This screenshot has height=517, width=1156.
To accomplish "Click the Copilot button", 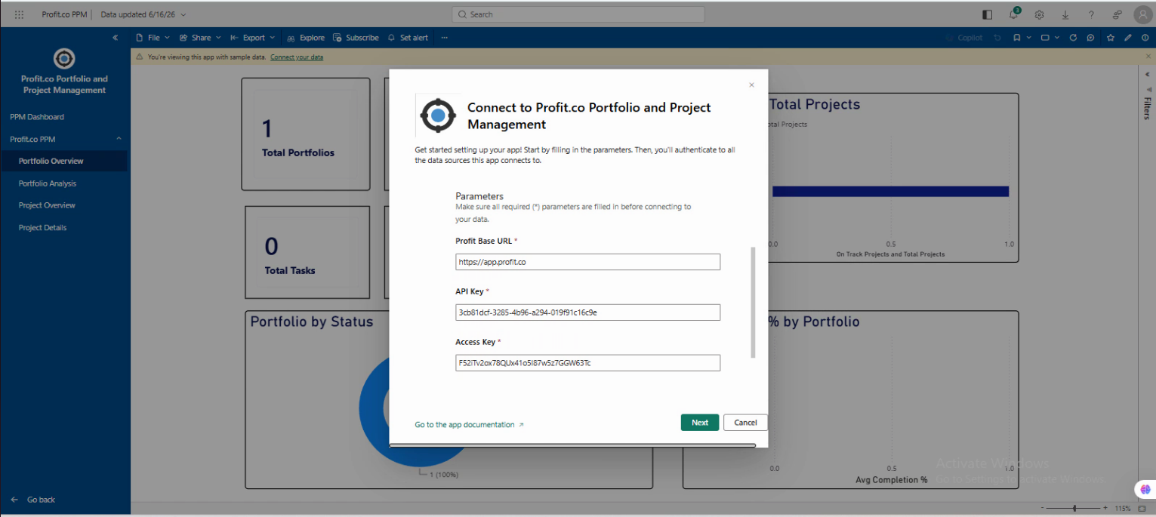I will [x=964, y=38].
